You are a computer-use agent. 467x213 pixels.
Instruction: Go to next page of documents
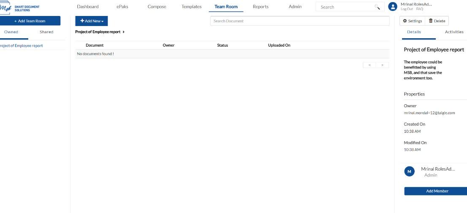click(x=382, y=65)
